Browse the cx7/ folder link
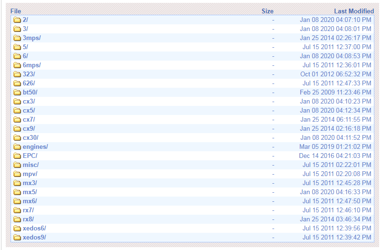 point(29,120)
